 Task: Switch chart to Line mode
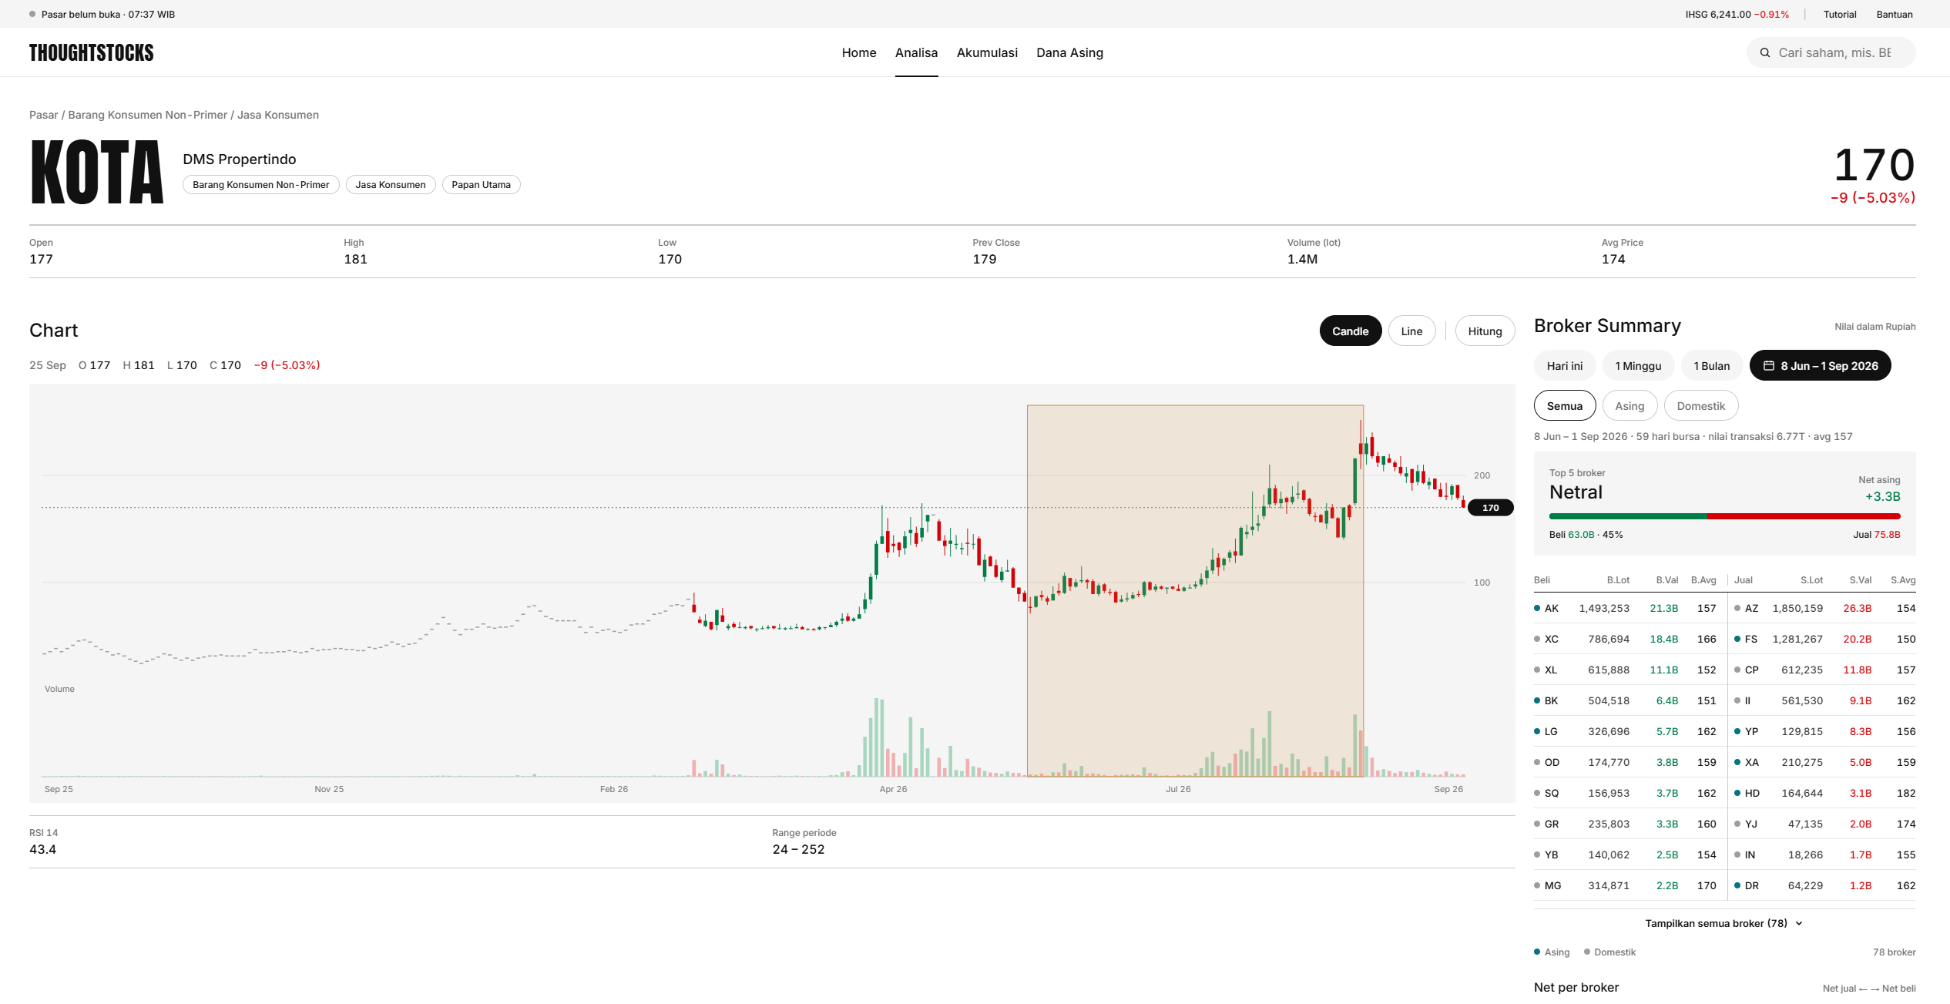coord(1411,331)
